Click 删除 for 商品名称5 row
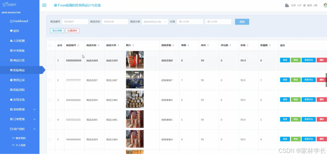 322,119
